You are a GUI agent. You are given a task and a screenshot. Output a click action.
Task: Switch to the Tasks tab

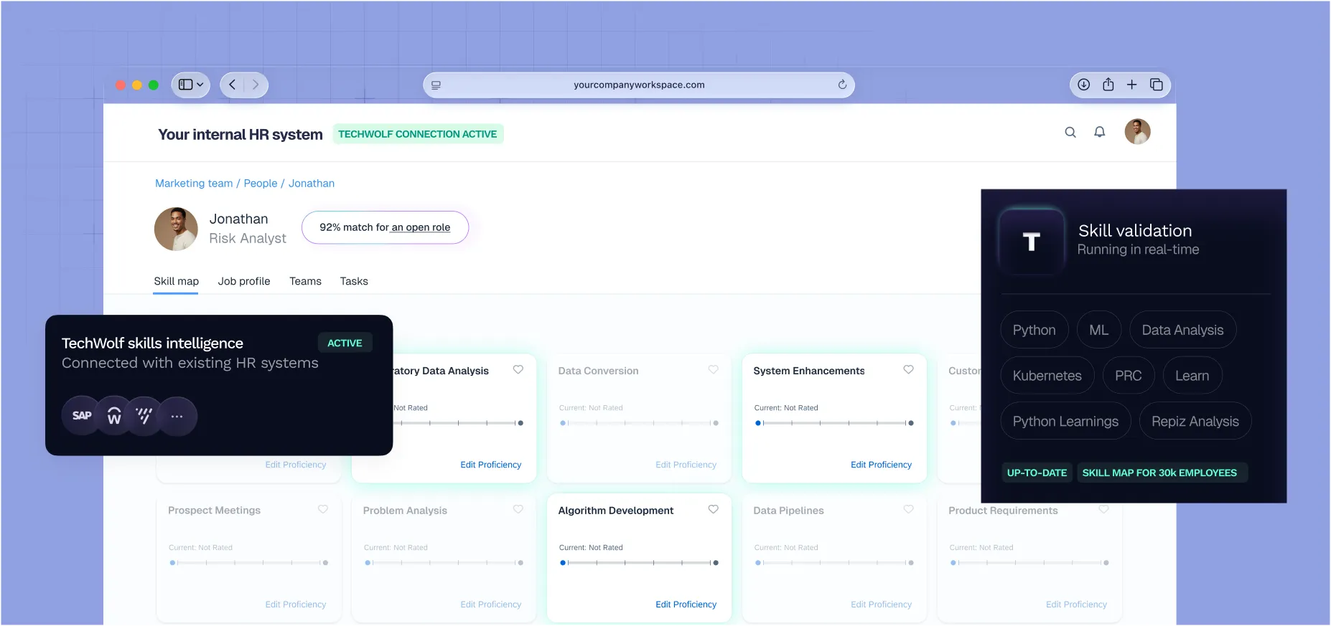(354, 281)
